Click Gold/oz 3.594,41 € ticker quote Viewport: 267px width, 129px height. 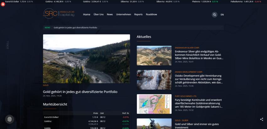pyautogui.click(x=95, y=2)
